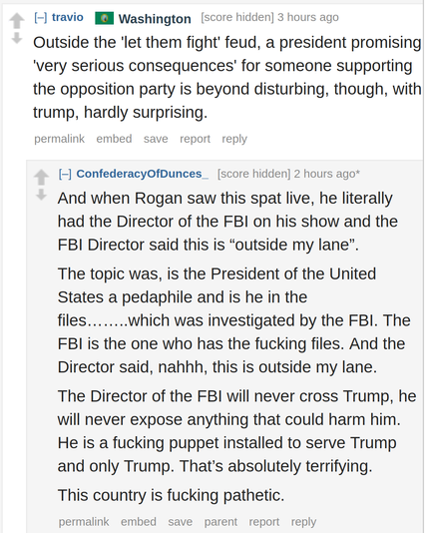Open ConfederacyOfDunces_ user profile
This screenshot has width=431, height=533.
[x=142, y=174]
